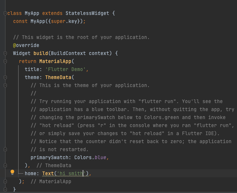Click 'primarySwatch' parameter on the Colors.blue line
The width and height of the screenshot is (237, 193).
point(50,157)
